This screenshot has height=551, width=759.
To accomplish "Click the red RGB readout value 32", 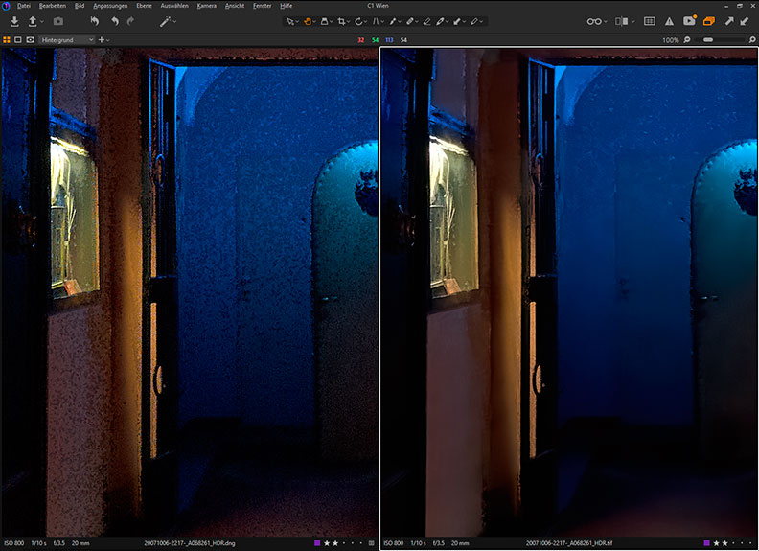I will click(x=360, y=40).
